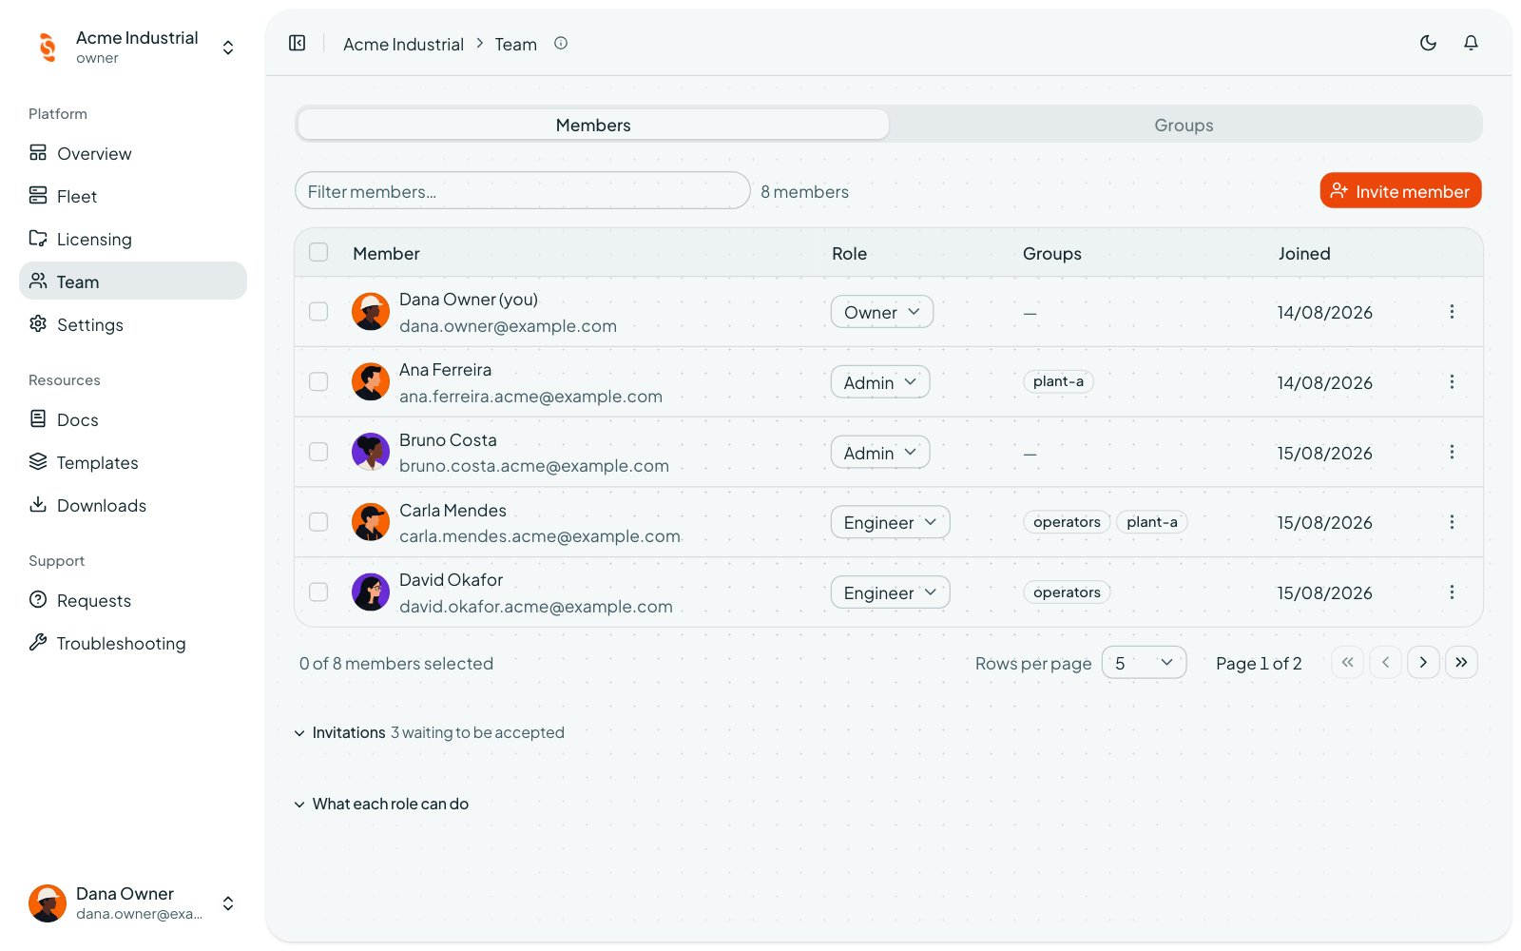Select the Ana Ferreira row checkbox
The image size is (1521, 951).
318,381
